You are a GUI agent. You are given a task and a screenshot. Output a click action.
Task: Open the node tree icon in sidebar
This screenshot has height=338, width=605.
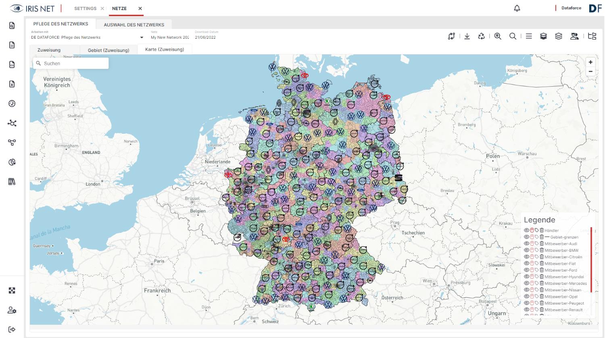tap(12, 143)
